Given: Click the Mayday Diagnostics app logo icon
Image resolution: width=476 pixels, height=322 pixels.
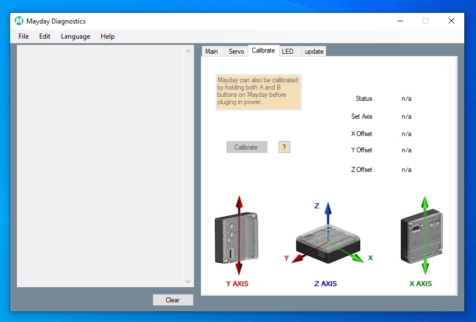Looking at the screenshot, I should coord(19,21).
